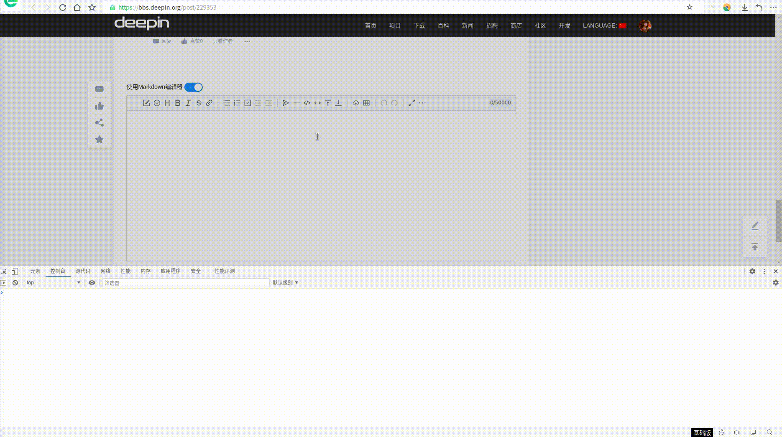
Task: Toggle the DevTools device toolbar
Action: [15, 271]
